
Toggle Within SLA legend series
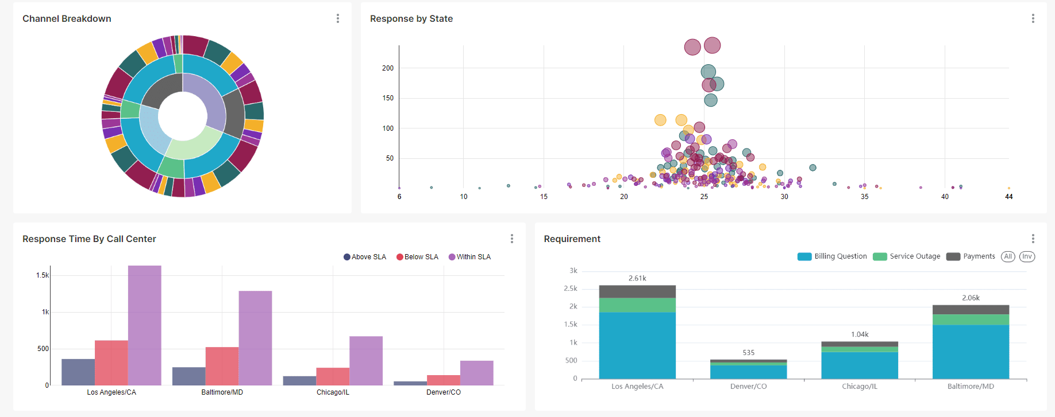[470, 257]
